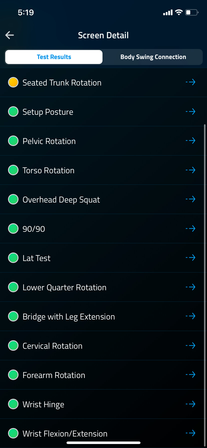Open Overhead Deep Squat arrow

point(190,199)
